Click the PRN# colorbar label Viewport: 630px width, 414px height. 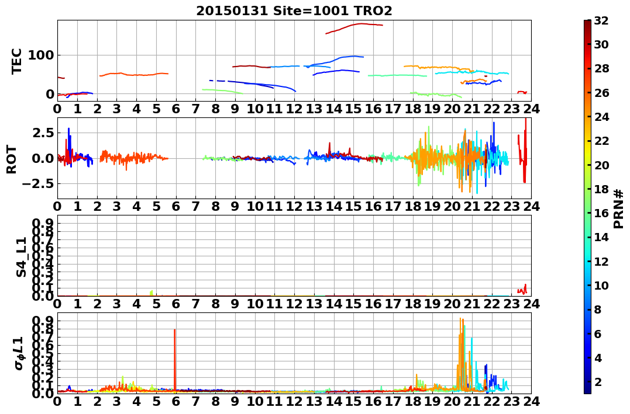coord(619,208)
